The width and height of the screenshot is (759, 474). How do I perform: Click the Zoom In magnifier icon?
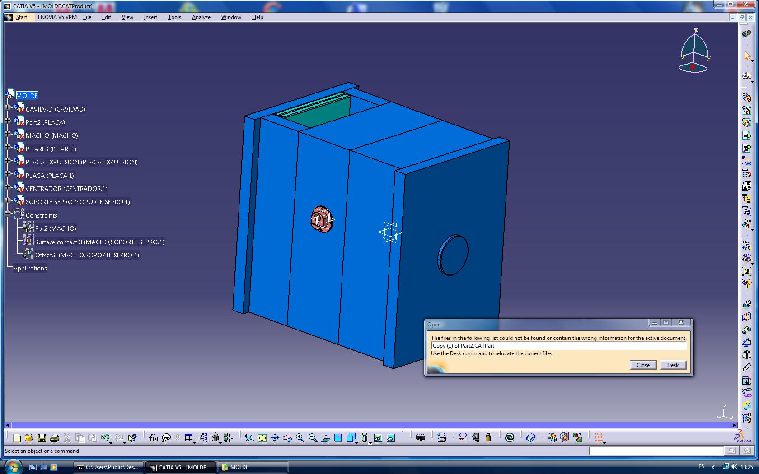tap(300, 437)
